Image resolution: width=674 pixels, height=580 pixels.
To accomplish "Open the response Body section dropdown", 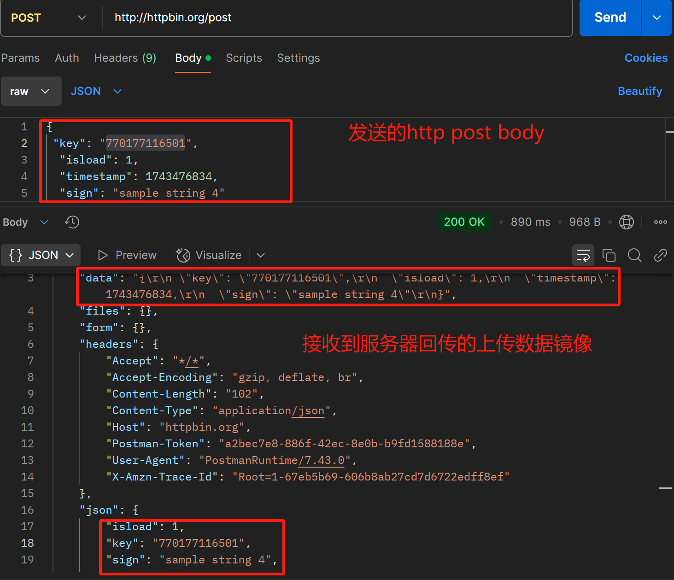I will click(x=26, y=222).
